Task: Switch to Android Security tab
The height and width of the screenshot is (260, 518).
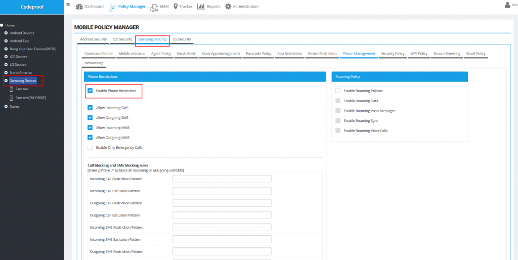Action: pyautogui.click(x=93, y=39)
